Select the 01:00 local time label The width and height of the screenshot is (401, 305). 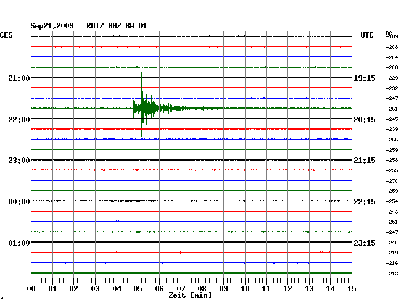click(19, 243)
